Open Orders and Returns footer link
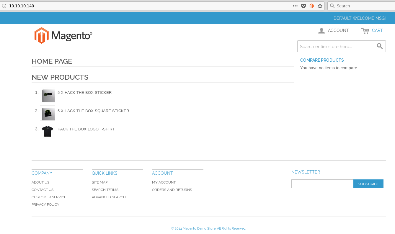 pyautogui.click(x=172, y=190)
